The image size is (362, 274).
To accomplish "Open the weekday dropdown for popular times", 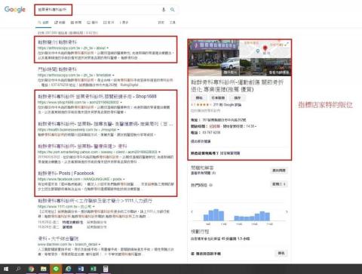I will 279,184.
